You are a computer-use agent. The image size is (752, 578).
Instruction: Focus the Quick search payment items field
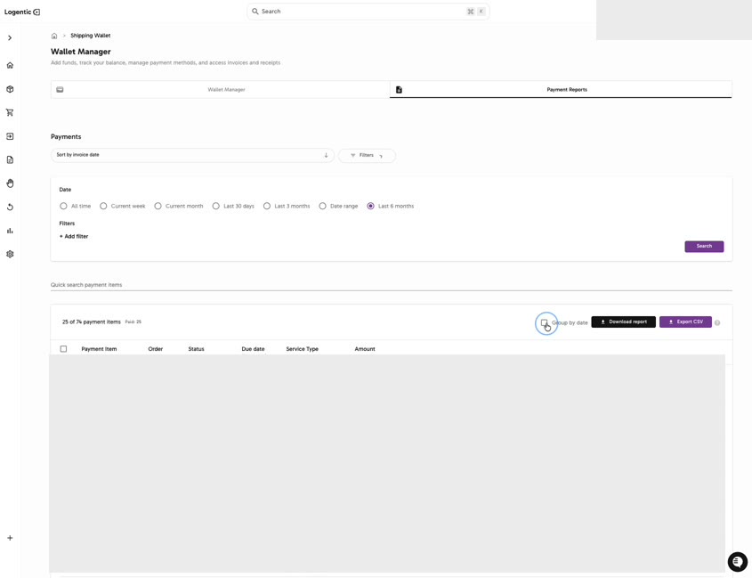click(391, 285)
